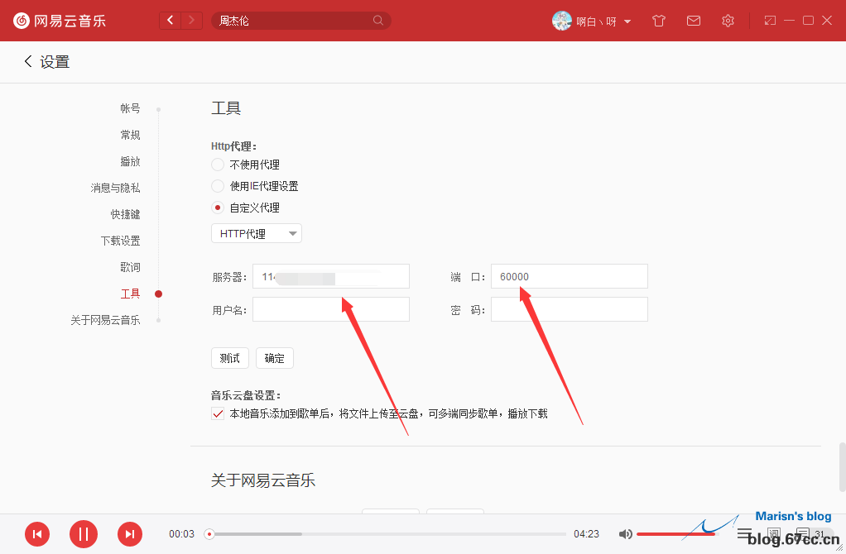Click the 04:23 total duration
Viewport: 846px width, 554px height.
[x=586, y=534]
